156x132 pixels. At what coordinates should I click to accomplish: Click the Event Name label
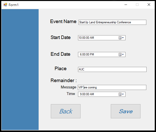[63, 22]
